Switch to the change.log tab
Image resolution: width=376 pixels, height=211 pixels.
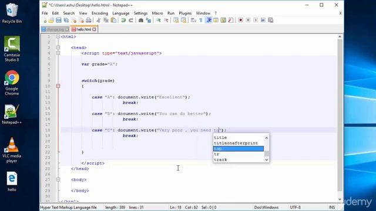coord(55,29)
